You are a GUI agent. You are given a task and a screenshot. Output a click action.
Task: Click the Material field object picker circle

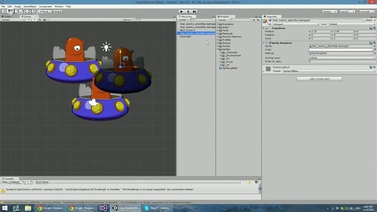375,53
